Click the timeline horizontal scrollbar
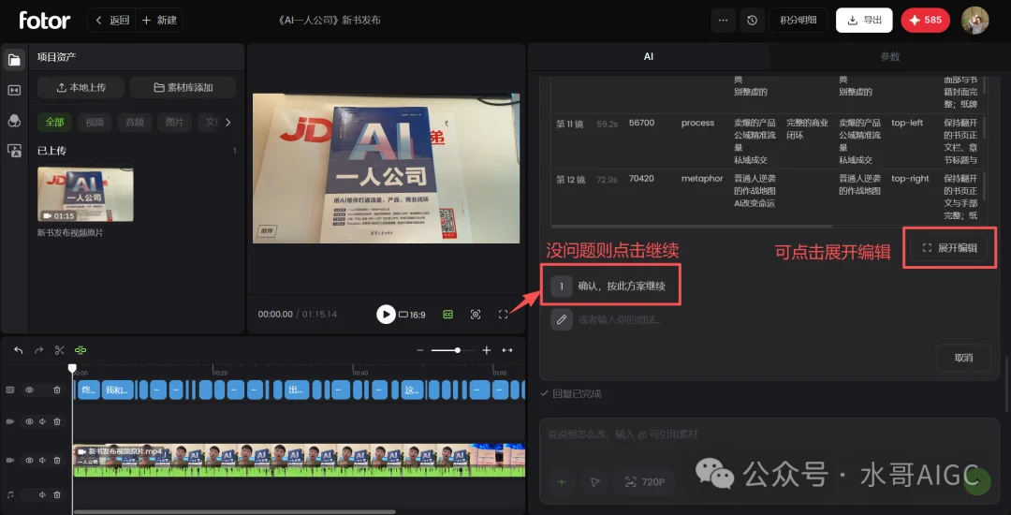Image resolution: width=1011 pixels, height=515 pixels. (x=235, y=512)
